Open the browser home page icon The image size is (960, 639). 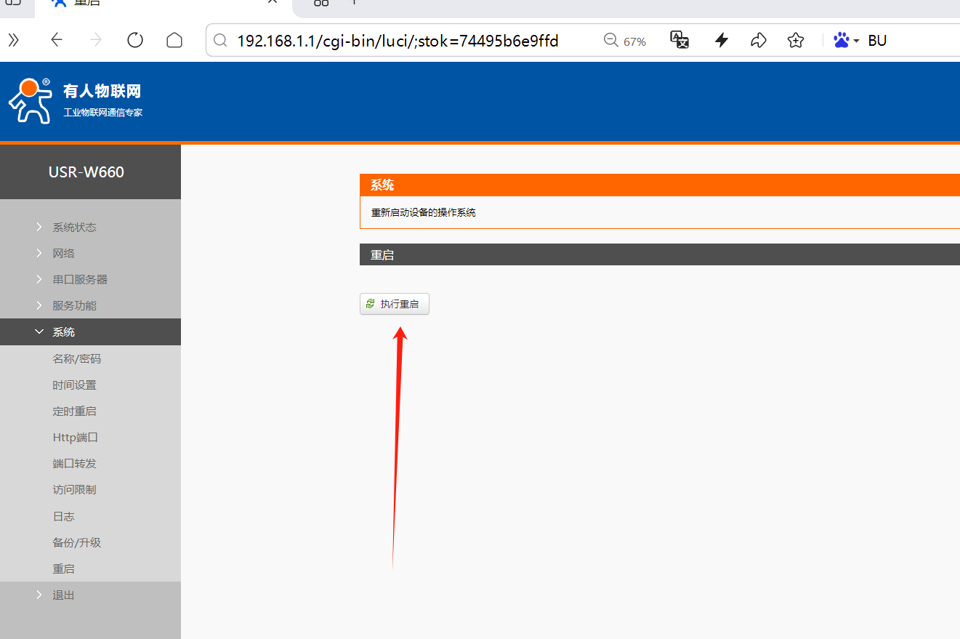tap(174, 41)
